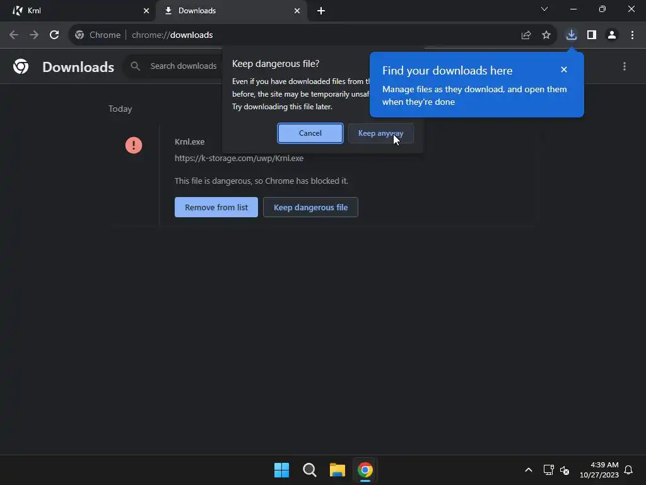Focus the Search downloads field

pos(183,66)
